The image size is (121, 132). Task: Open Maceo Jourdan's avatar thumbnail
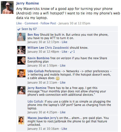21,120
